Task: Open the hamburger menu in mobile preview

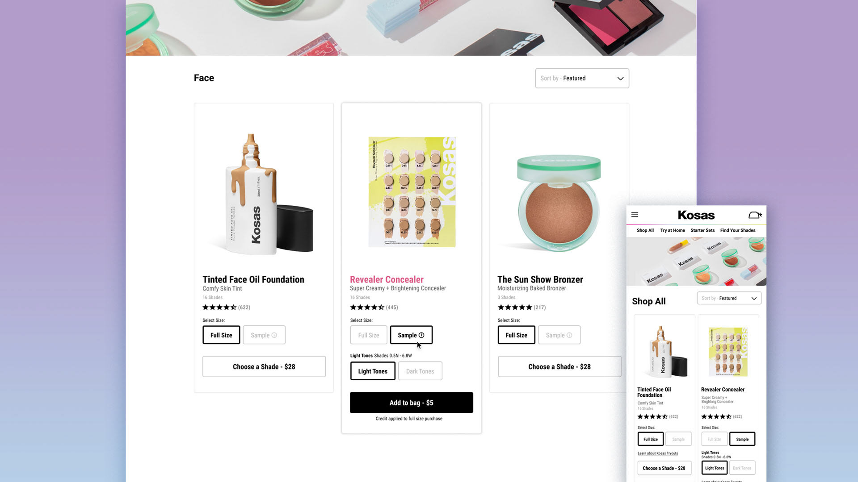Action: pos(635,215)
